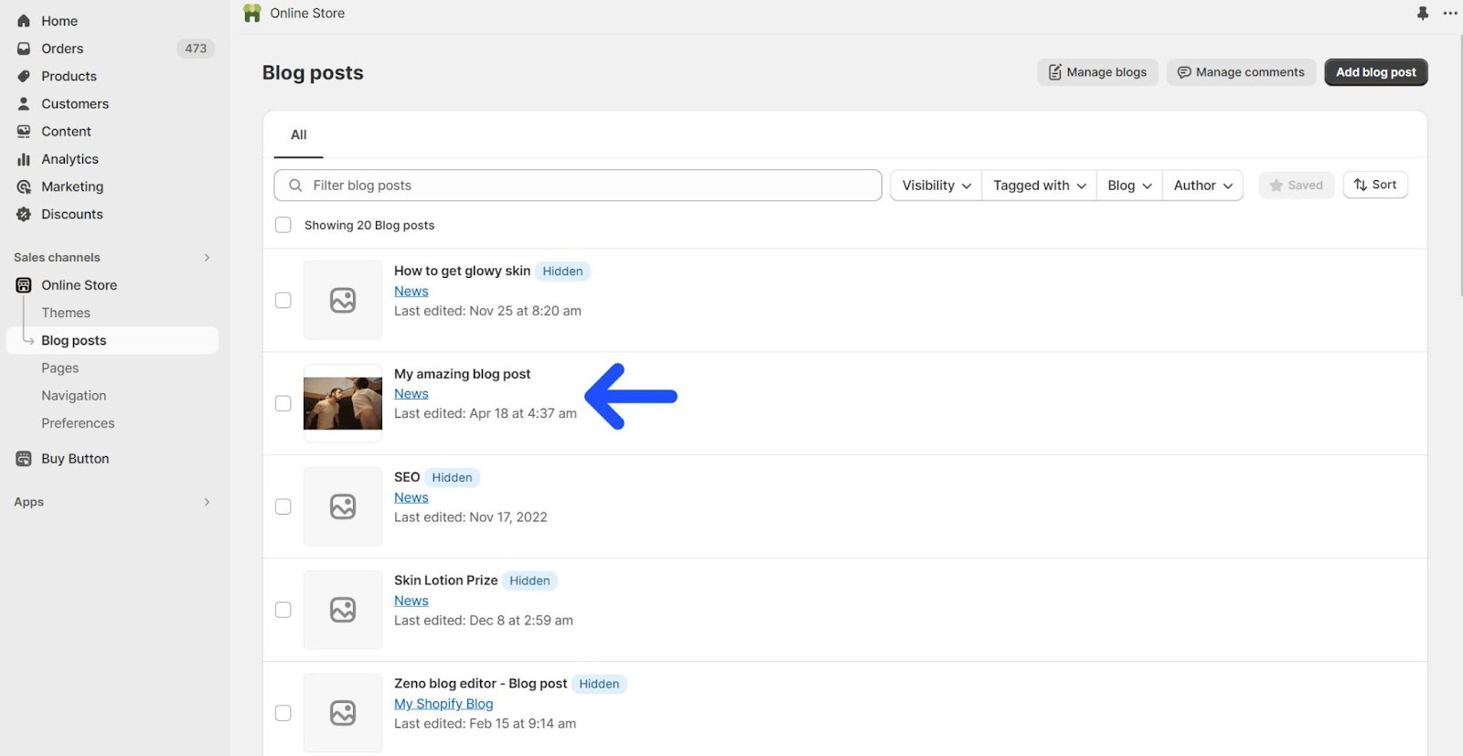This screenshot has width=1463, height=756.
Task: Select checkbox for How to get glowy skin
Action: tap(283, 300)
